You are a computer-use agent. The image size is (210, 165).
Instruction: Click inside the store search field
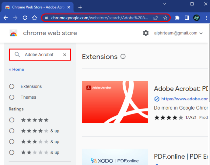40,54
